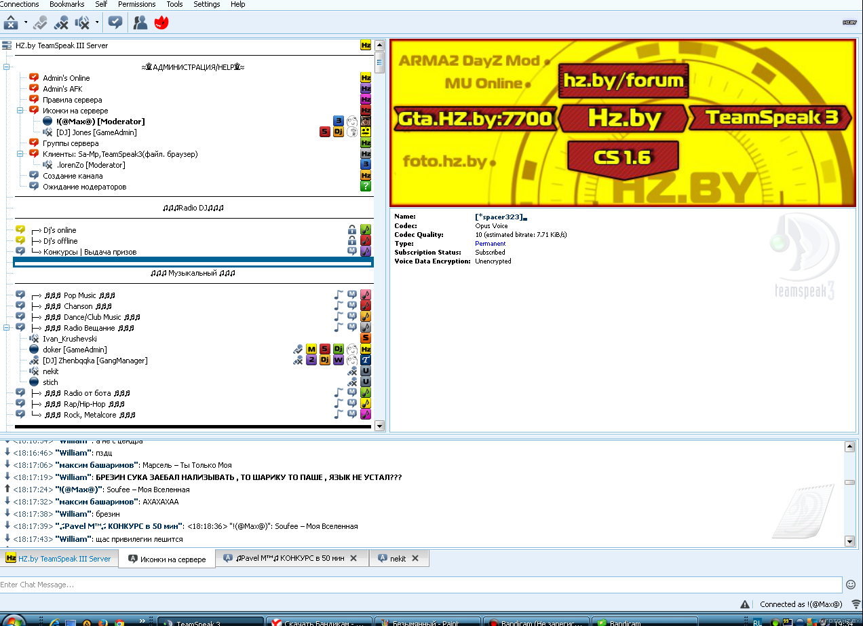Screen dimensions: 863x626
Task: Click the muted microphone icon on nekit row
Action: point(352,371)
